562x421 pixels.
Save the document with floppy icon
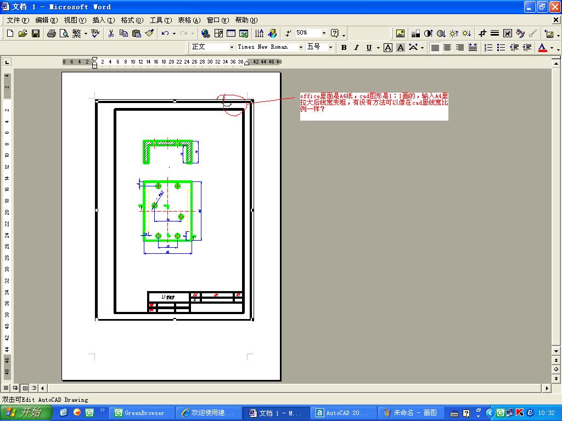pyautogui.click(x=36, y=33)
